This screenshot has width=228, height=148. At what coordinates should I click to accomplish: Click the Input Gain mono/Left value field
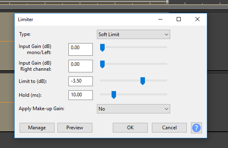[x=81, y=49]
